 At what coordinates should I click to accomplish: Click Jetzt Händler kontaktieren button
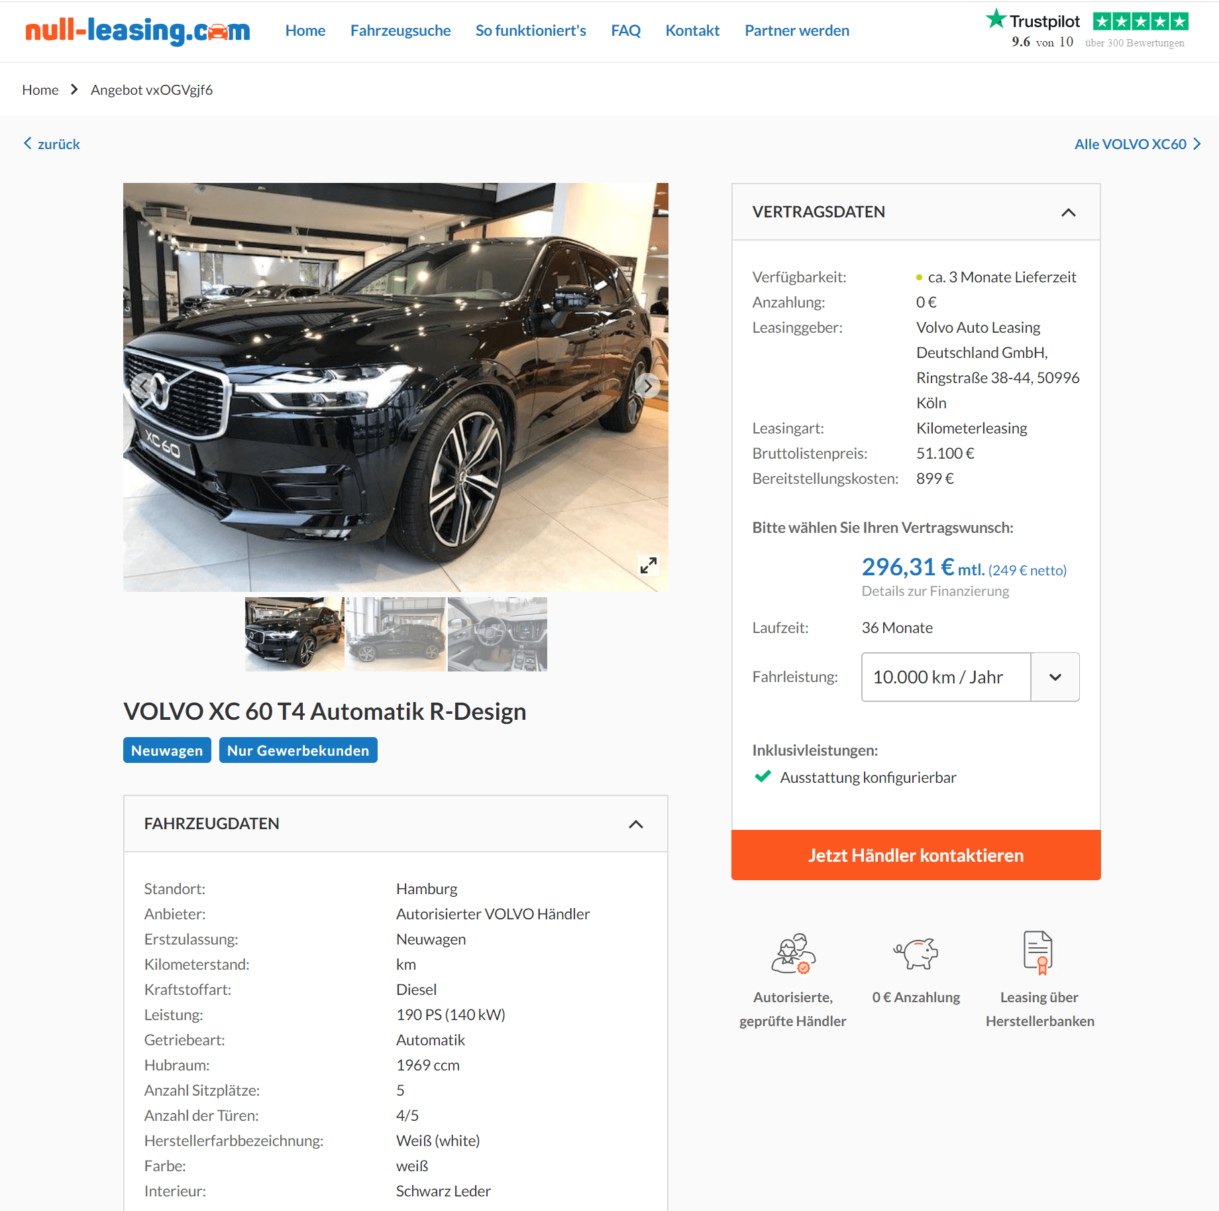click(916, 855)
